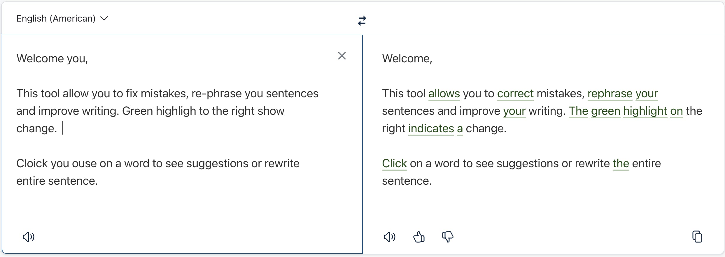Click the highlighted word "indicates"
Screen dimensions: 725x257
(431, 129)
